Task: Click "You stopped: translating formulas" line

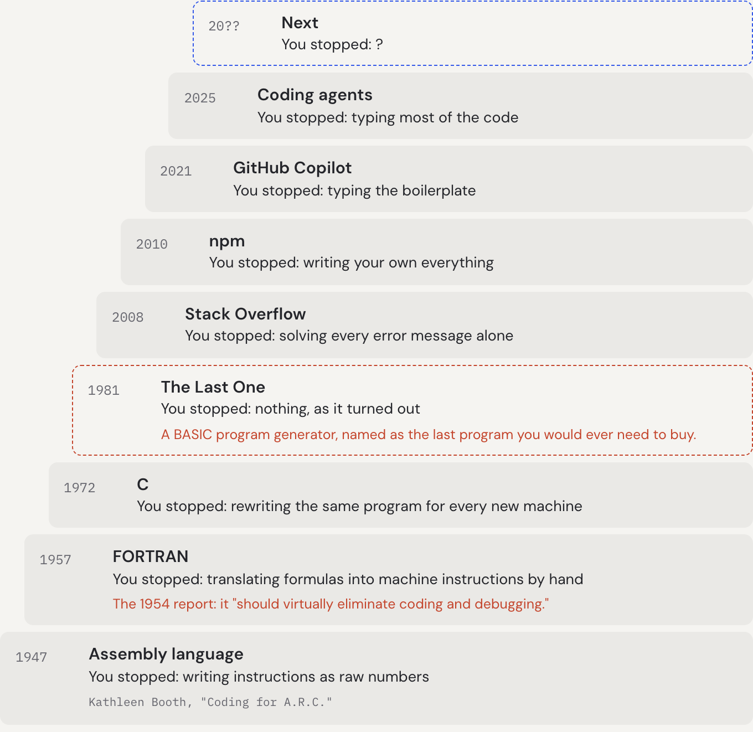Action: (x=348, y=579)
